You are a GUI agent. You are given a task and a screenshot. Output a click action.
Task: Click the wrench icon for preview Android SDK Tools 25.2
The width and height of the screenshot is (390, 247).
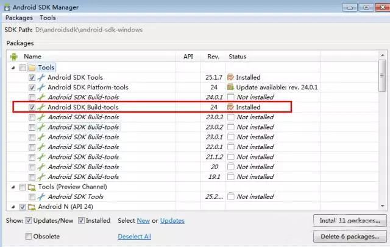tap(41, 197)
